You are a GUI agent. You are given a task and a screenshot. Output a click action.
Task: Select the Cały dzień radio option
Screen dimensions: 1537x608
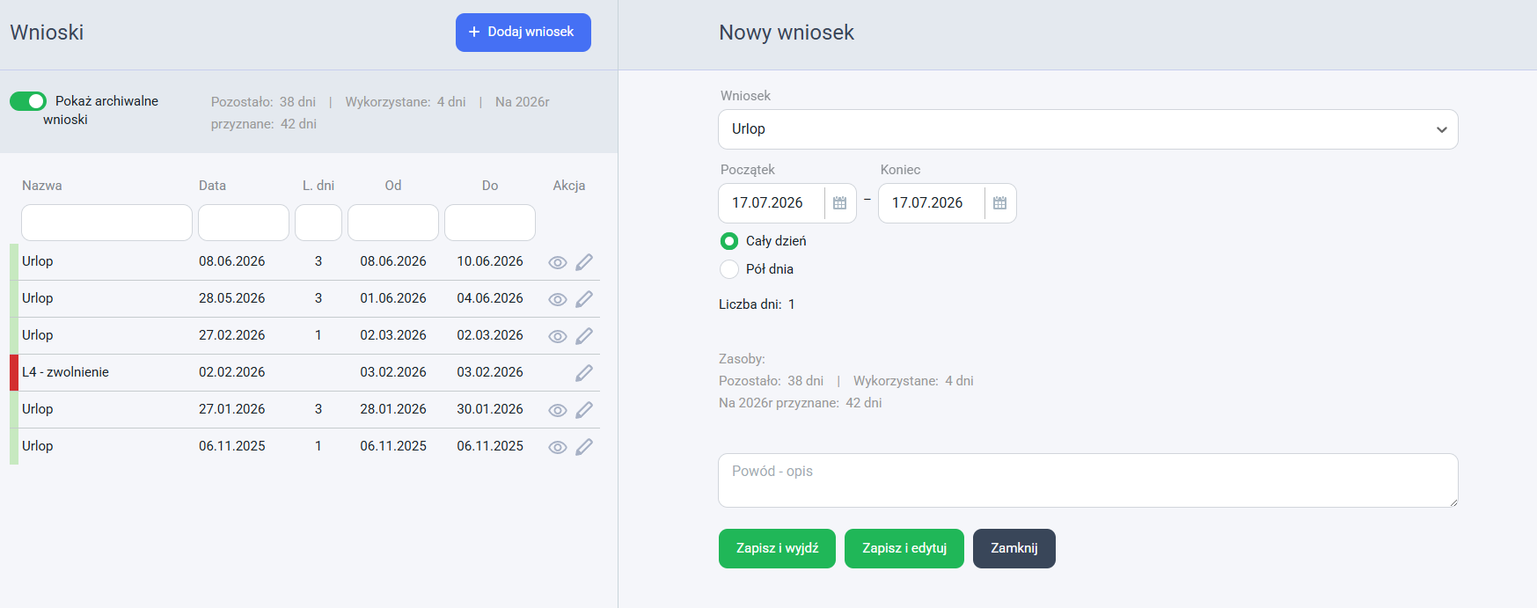point(729,241)
